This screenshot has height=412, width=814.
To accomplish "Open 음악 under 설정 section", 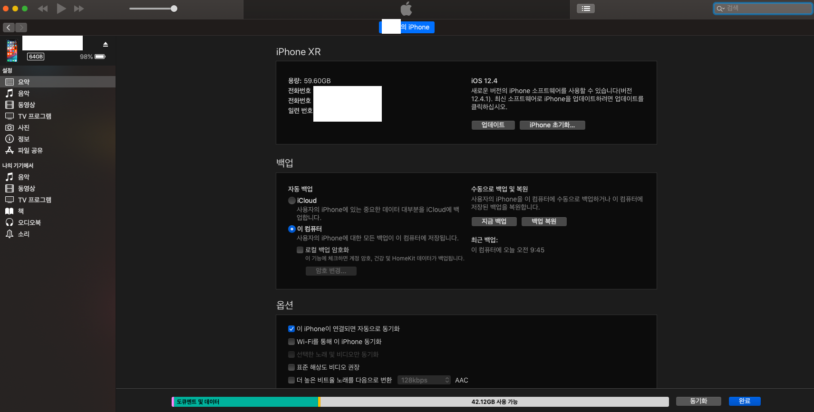I will tap(58, 93).
